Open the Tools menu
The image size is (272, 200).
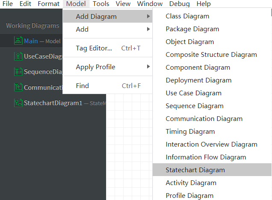point(101,4)
